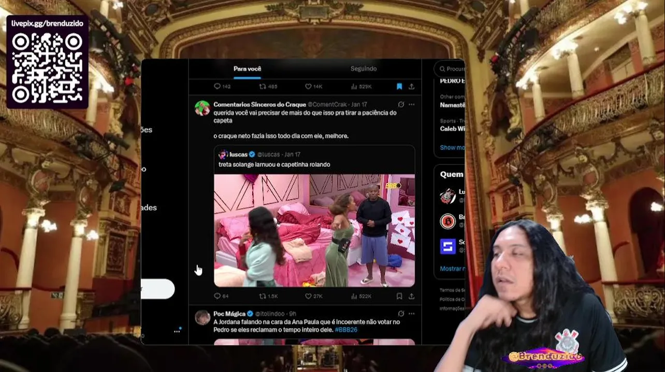Like the top post with 14K likes
The image size is (665, 372).
pyautogui.click(x=313, y=86)
